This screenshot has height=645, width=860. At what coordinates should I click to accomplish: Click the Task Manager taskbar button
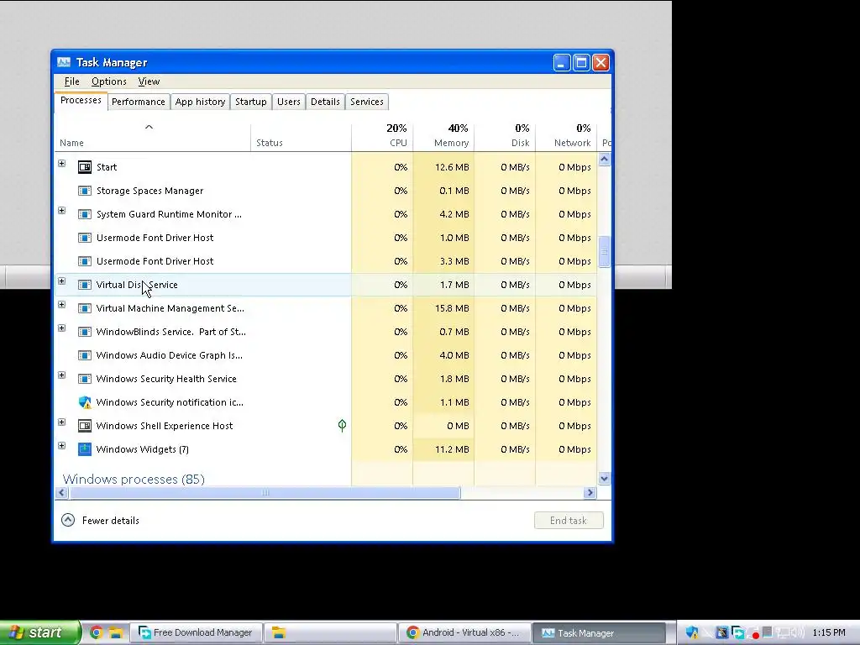[598, 633]
